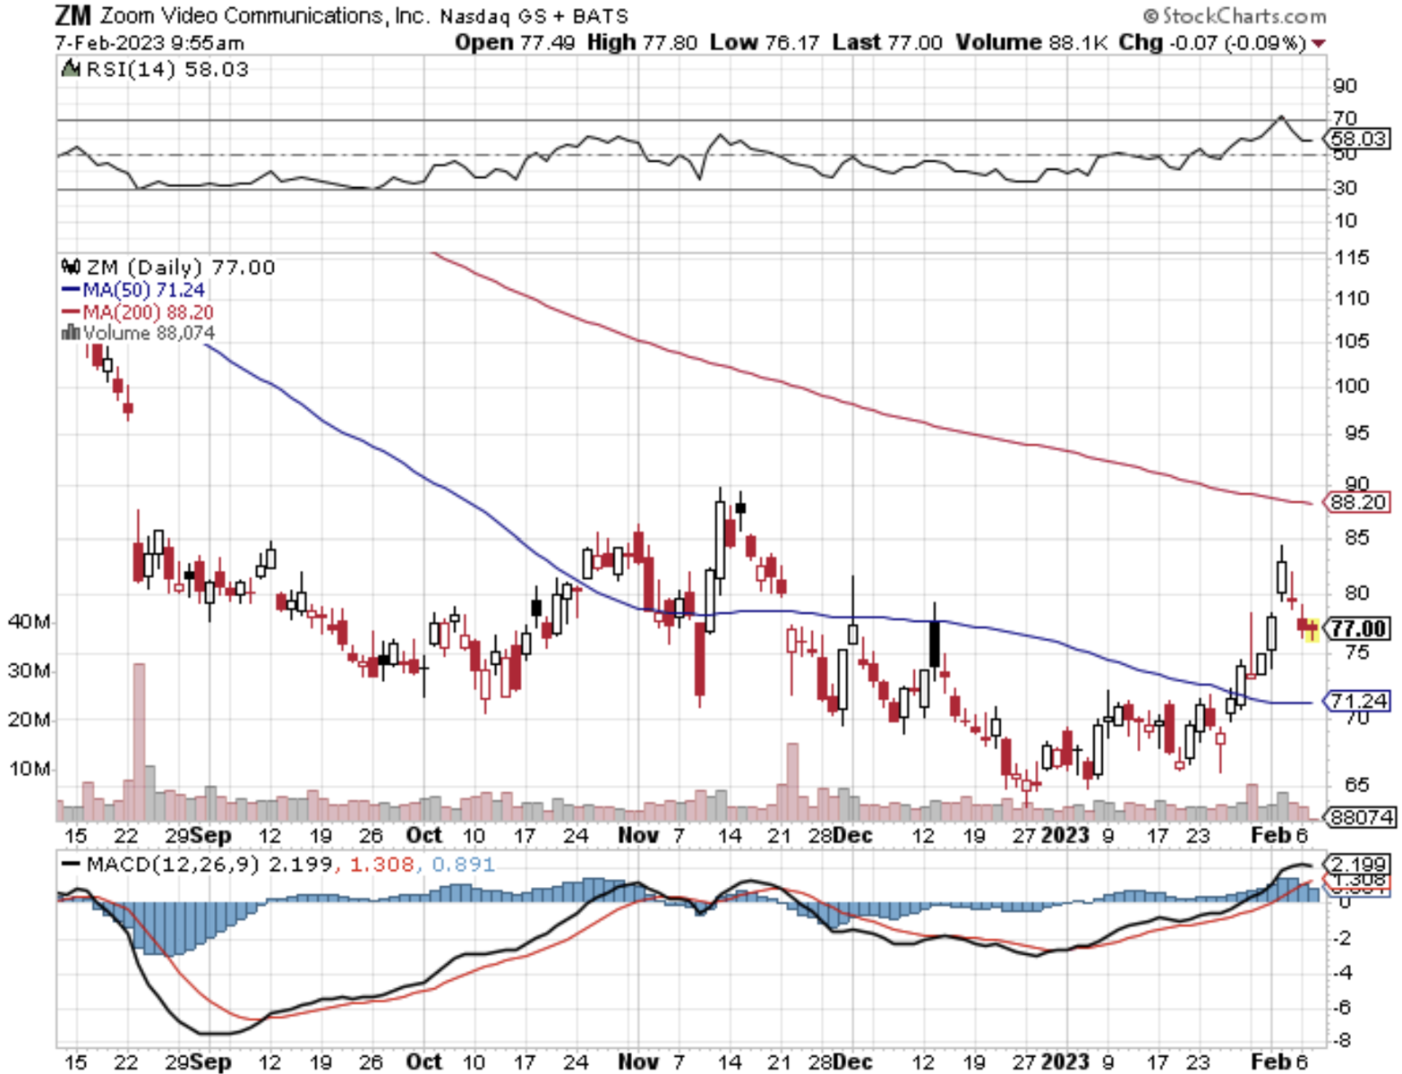The height and width of the screenshot is (1074, 1402).
Task: Click the 'High 77.80' quote value
Action: click(x=642, y=42)
